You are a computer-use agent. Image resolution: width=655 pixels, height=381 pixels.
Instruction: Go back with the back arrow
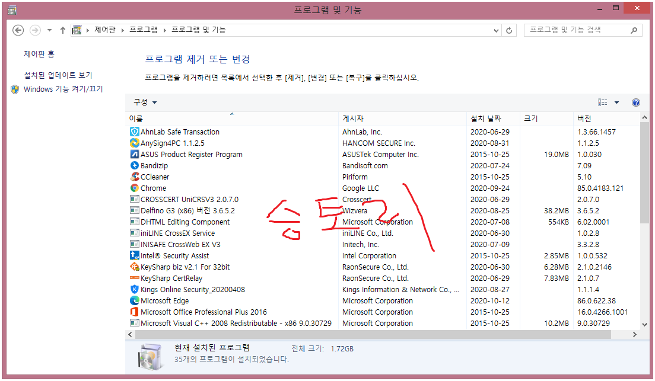pos(18,30)
